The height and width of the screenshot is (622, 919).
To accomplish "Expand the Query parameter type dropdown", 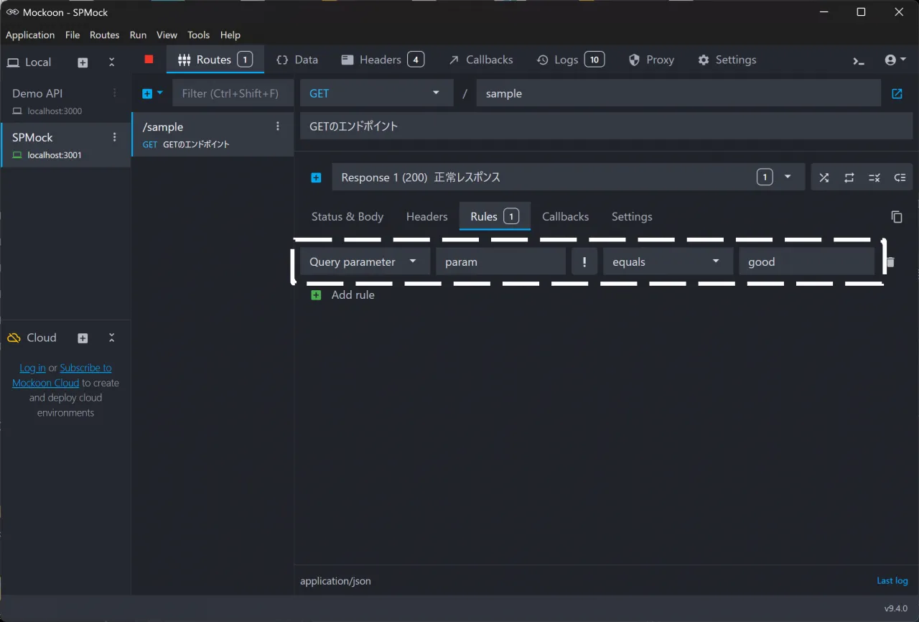I will point(365,262).
